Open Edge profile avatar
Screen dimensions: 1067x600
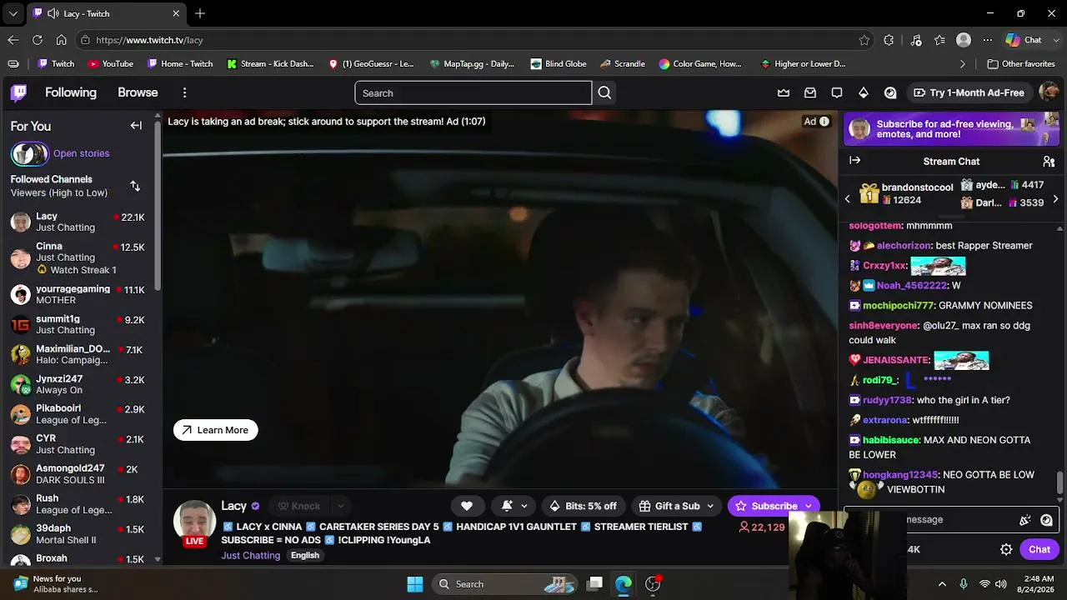964,40
